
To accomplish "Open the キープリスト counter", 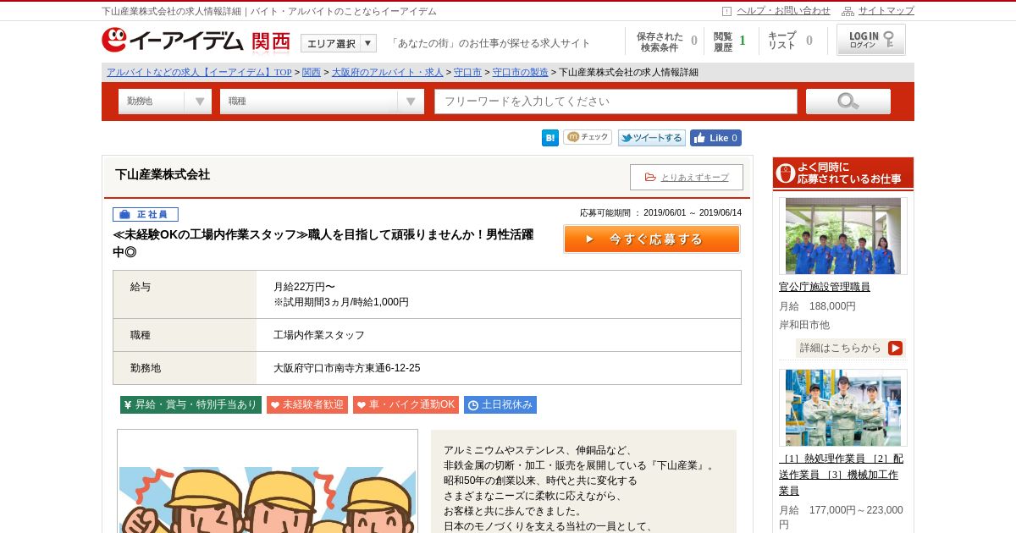I will coord(790,41).
